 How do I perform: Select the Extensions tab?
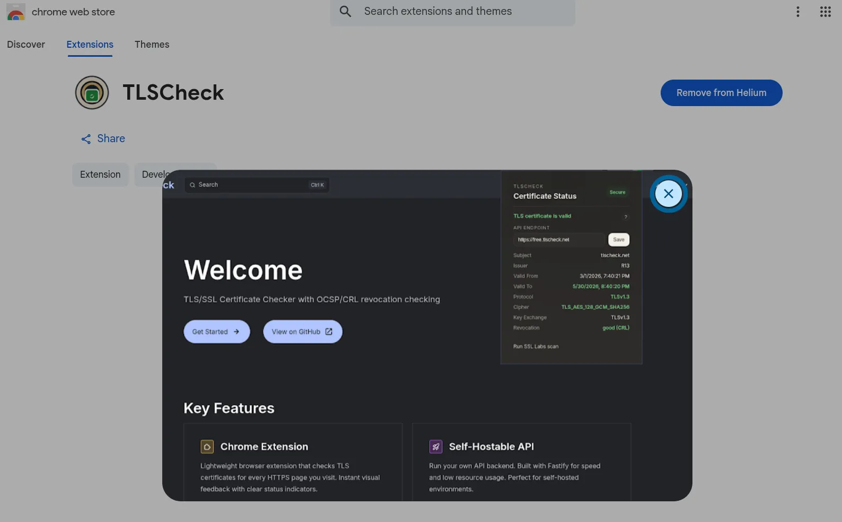pos(90,45)
